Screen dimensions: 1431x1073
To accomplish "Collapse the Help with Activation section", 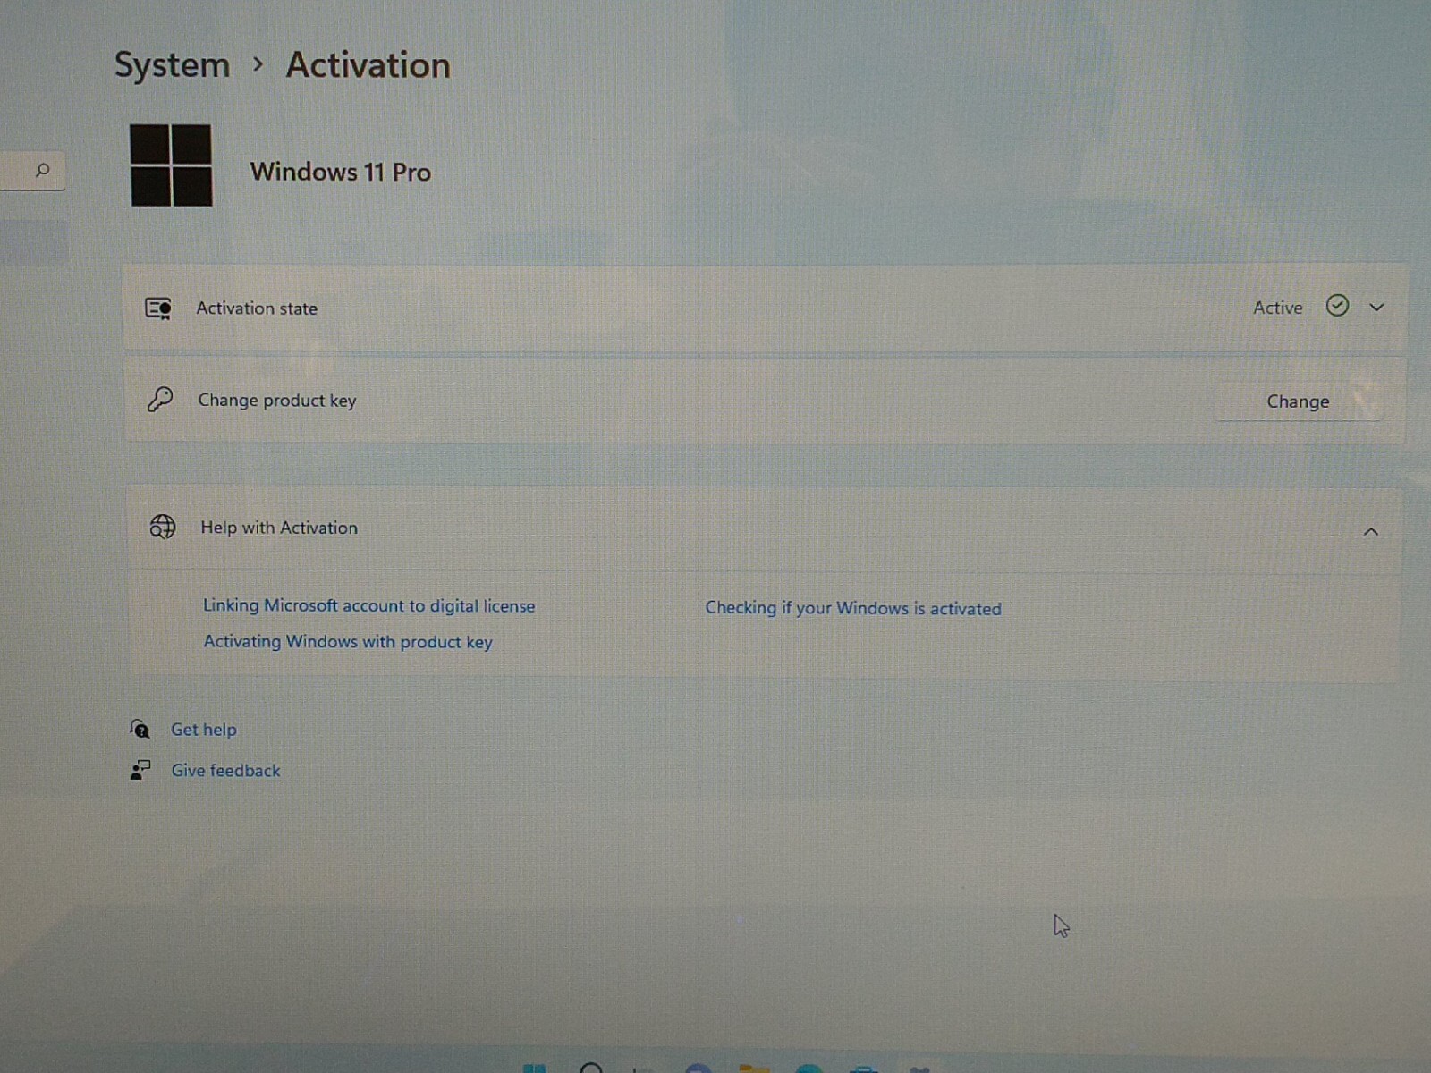I will (1371, 532).
